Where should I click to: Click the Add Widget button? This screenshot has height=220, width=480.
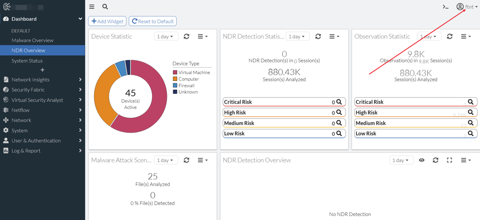coord(107,22)
